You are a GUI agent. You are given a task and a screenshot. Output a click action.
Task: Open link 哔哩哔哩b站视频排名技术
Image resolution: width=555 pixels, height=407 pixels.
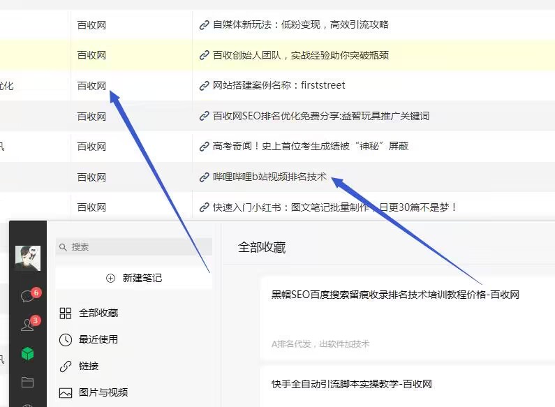[x=269, y=177]
